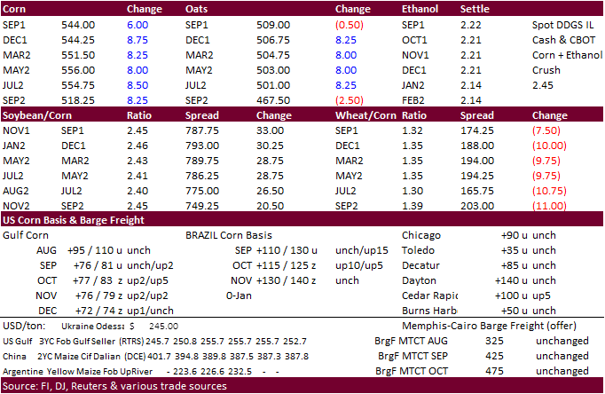The image size is (605, 394).
Task: Click the Corn column header
Action: (17, 11)
